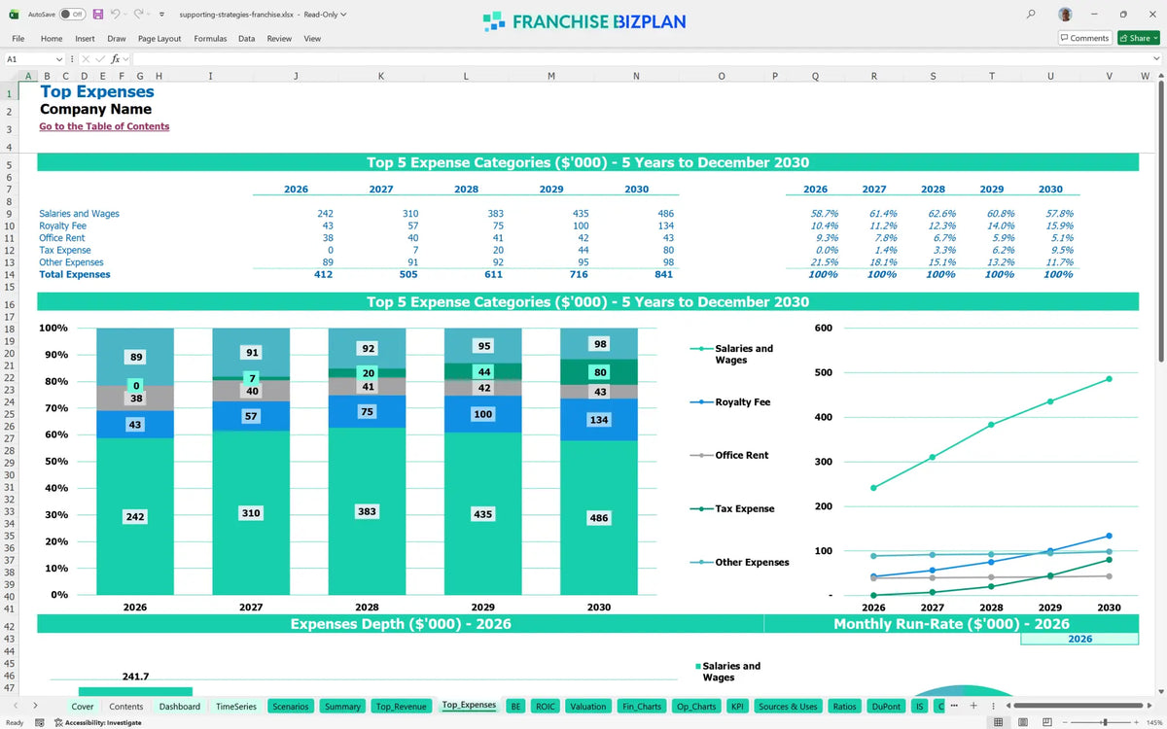Screen dimensions: 1167x729
Task: Open the Draw ribbon tab
Action: 117,39
